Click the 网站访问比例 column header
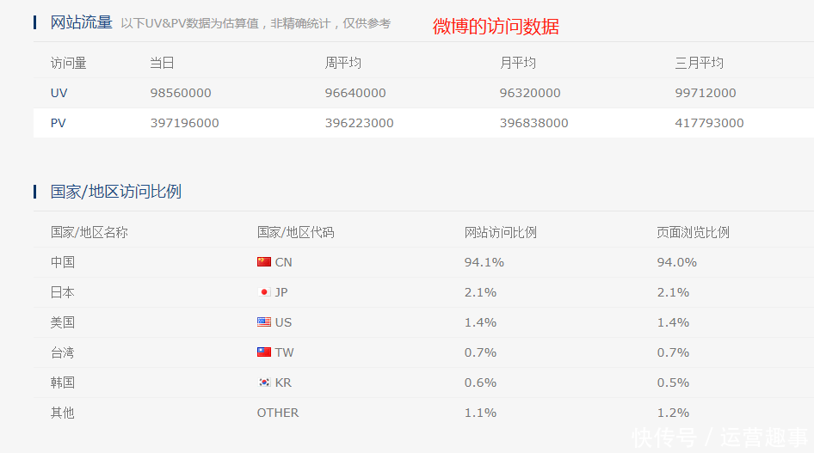Image resolution: width=814 pixels, height=453 pixels. click(x=501, y=232)
